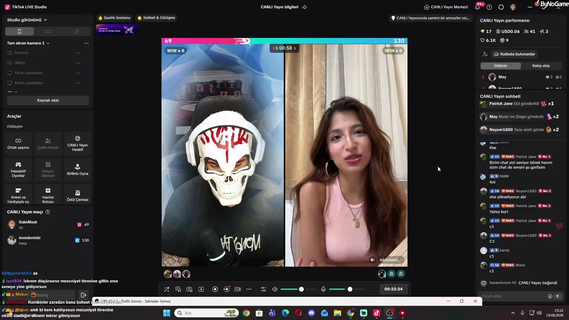Open the İnteraktif Oyunlar tool
The width and height of the screenshot is (569, 320).
point(18,169)
